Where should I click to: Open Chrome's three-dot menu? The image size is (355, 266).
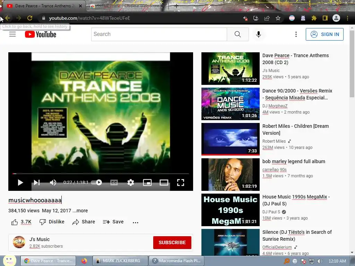347,18
